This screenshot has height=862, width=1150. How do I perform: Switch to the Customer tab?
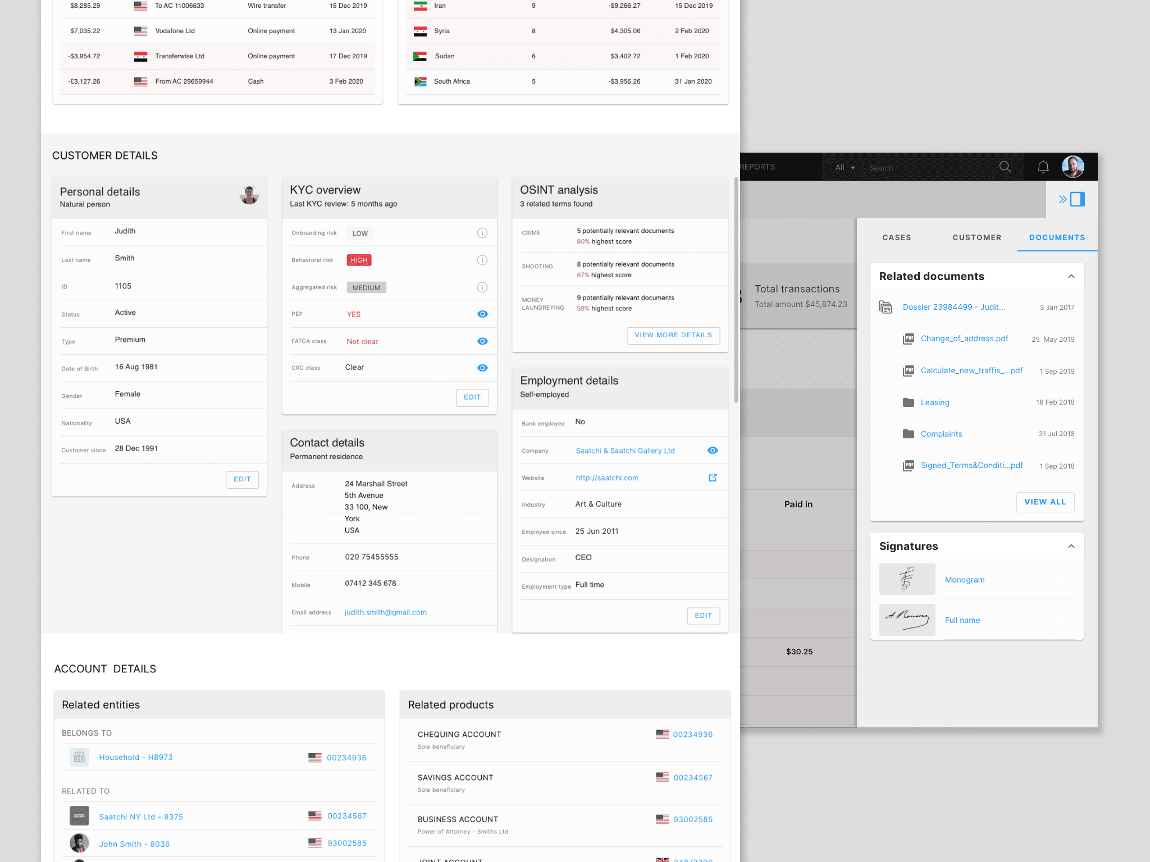tap(976, 237)
